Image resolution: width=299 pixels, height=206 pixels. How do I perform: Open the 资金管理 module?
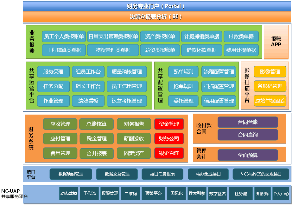(170, 124)
